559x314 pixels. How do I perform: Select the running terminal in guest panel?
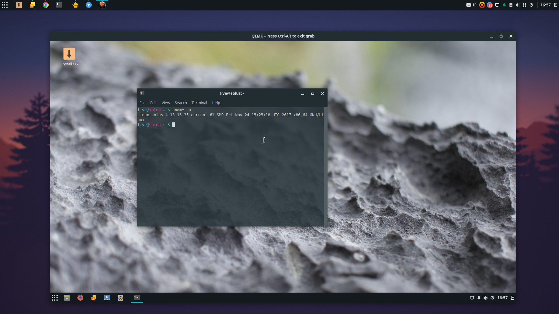(137, 297)
